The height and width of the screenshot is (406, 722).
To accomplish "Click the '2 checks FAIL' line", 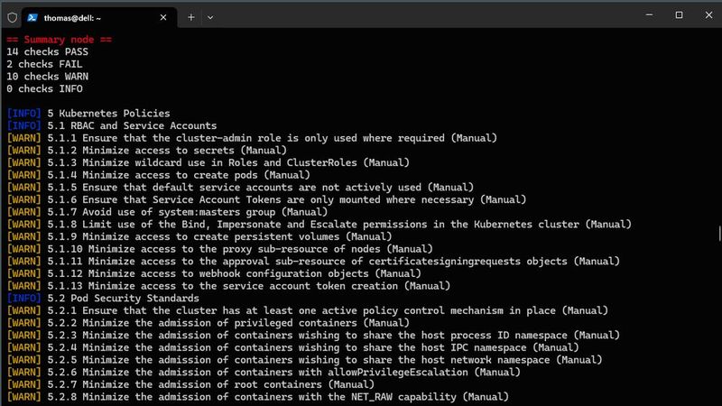I will tap(44, 64).
